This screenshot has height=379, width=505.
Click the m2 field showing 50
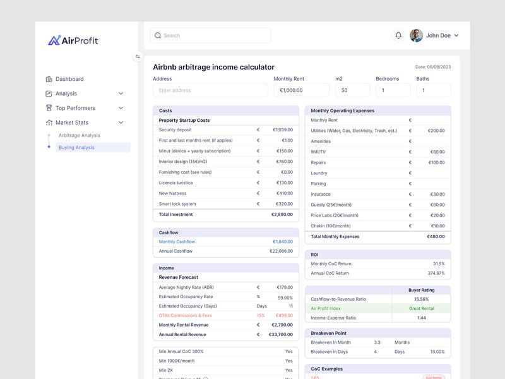coord(352,90)
